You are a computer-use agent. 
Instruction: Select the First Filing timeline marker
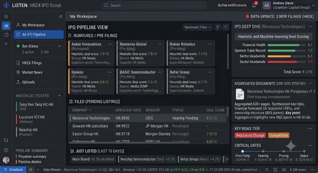tap(243, 151)
